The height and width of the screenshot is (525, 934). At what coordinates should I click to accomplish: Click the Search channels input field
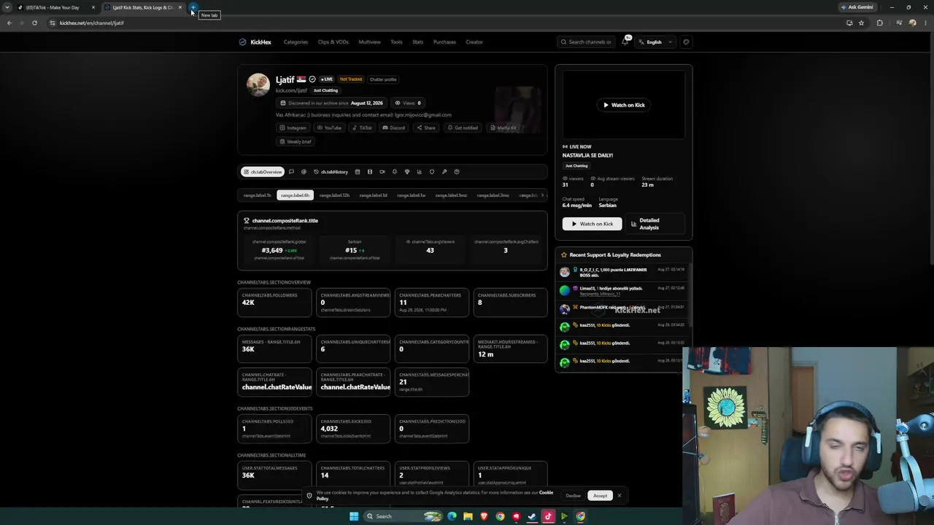(x=585, y=42)
